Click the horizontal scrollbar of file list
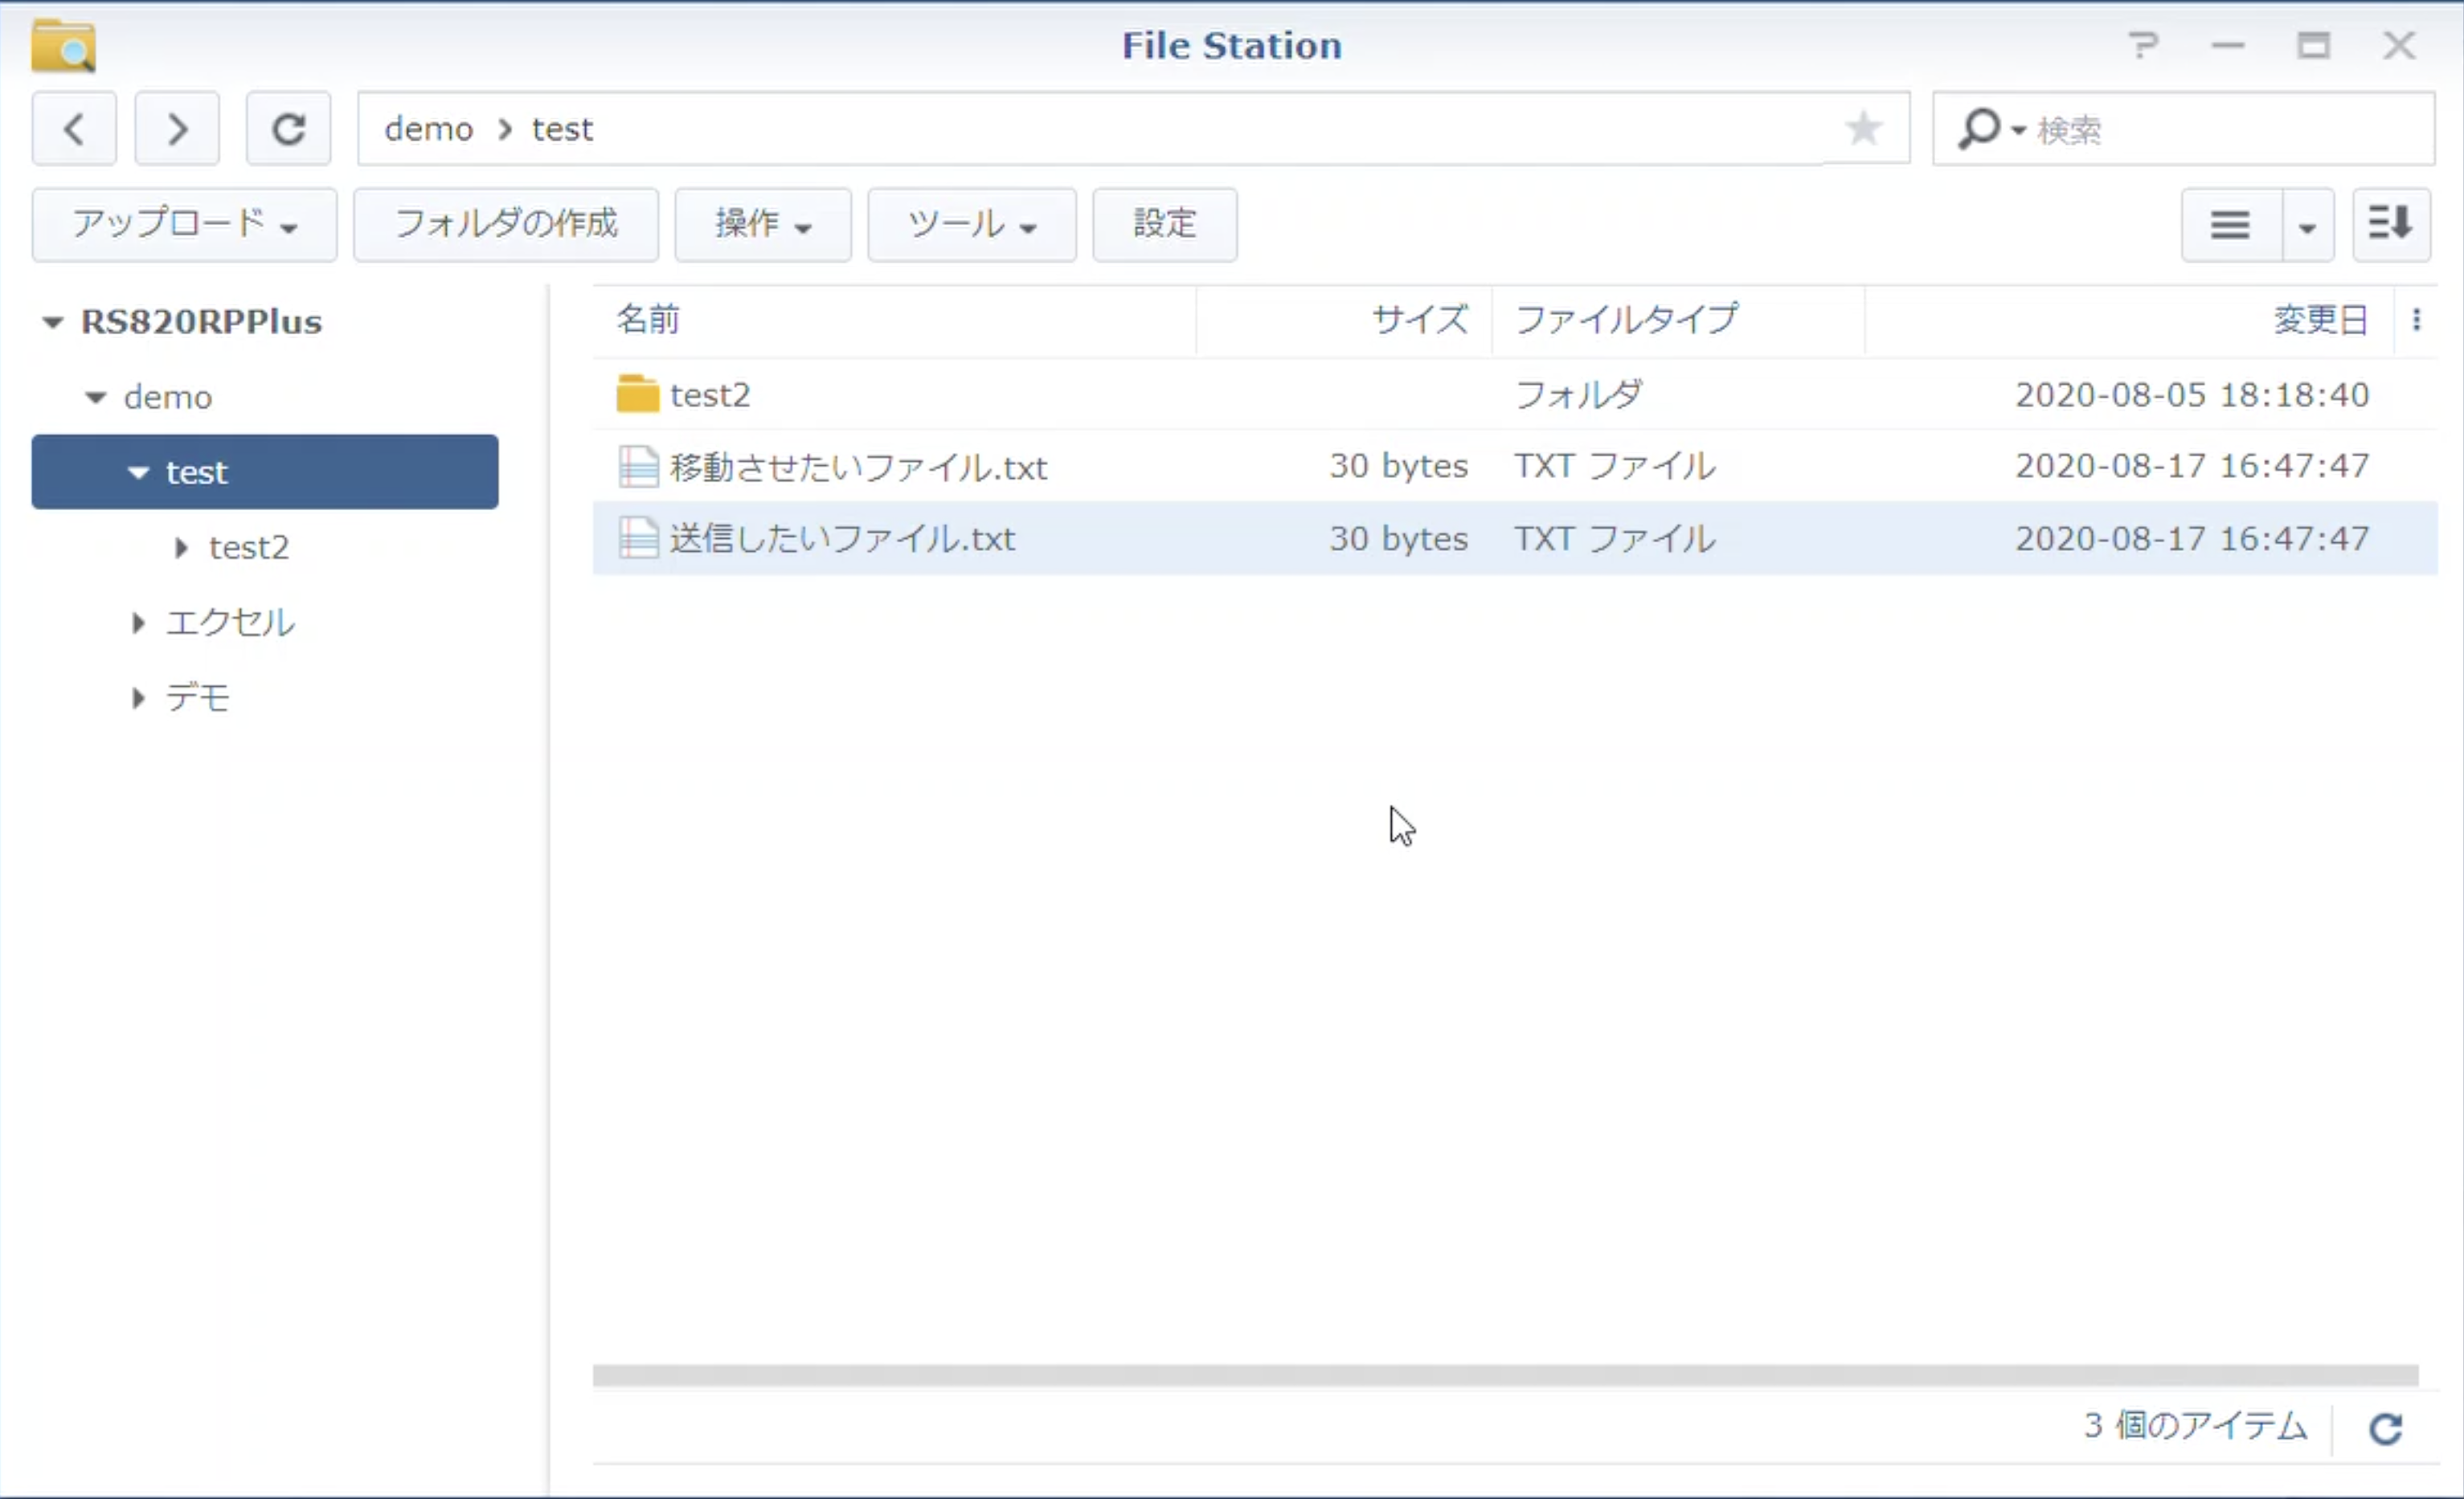Viewport: 2464px width, 1499px height. coord(1505,1375)
